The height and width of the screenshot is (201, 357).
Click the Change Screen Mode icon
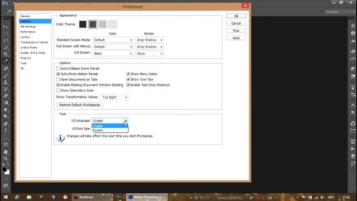coord(6,185)
